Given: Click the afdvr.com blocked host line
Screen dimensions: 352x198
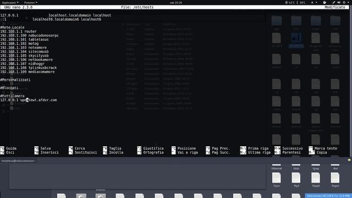Looking at the screenshot, I should pyautogui.click(x=29, y=100).
